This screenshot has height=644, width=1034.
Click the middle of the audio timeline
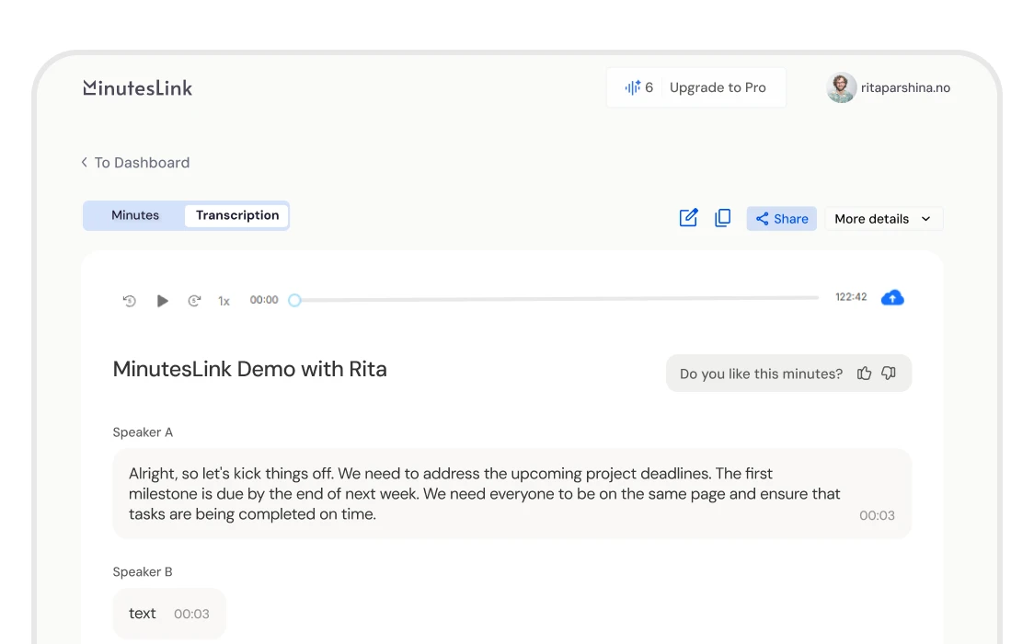tap(557, 299)
